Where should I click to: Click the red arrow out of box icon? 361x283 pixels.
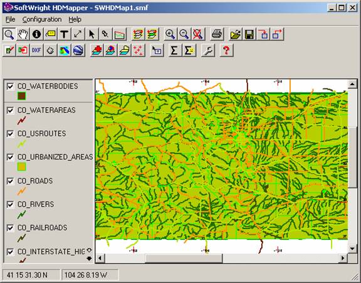click(x=277, y=34)
